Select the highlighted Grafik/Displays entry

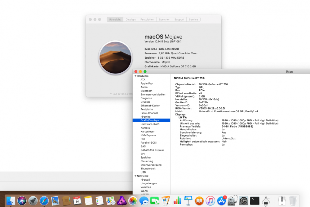click(x=152, y=120)
